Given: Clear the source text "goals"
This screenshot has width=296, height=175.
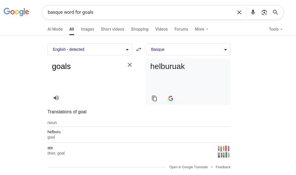Looking at the screenshot, I should pos(130,65).
